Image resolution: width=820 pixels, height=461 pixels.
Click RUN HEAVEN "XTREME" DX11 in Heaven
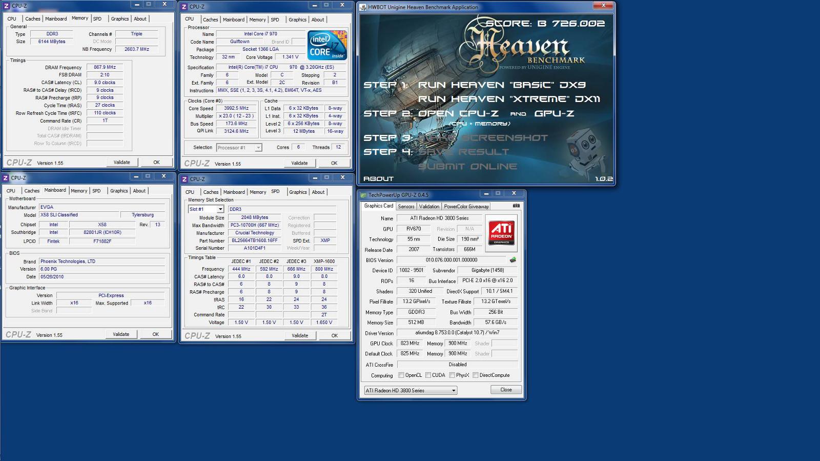509,99
